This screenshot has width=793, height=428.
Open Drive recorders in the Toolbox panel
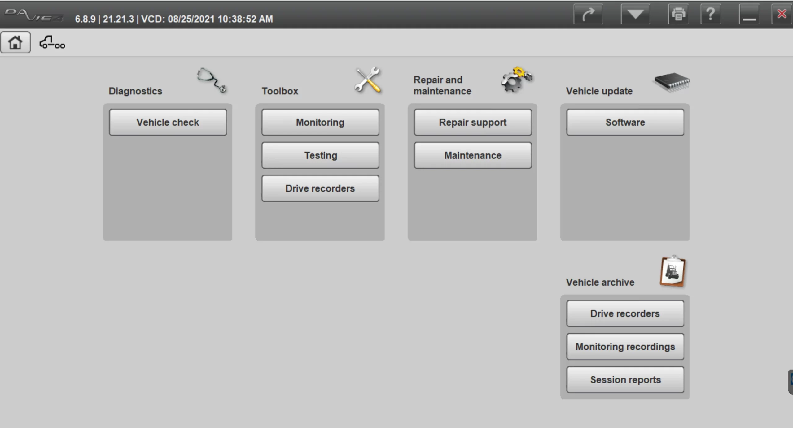coord(320,188)
